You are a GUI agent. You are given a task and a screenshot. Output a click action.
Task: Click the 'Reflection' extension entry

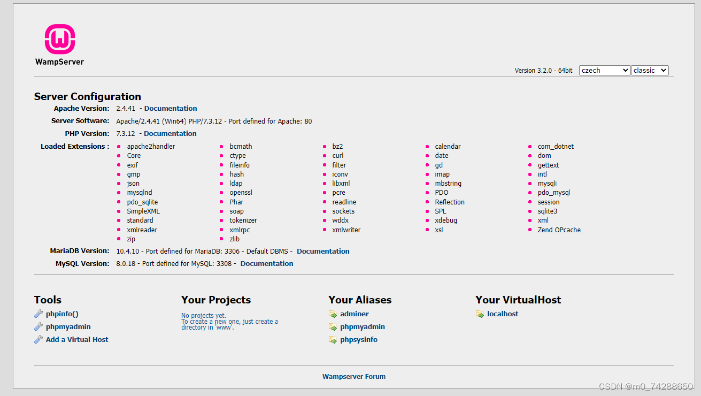[x=450, y=202]
